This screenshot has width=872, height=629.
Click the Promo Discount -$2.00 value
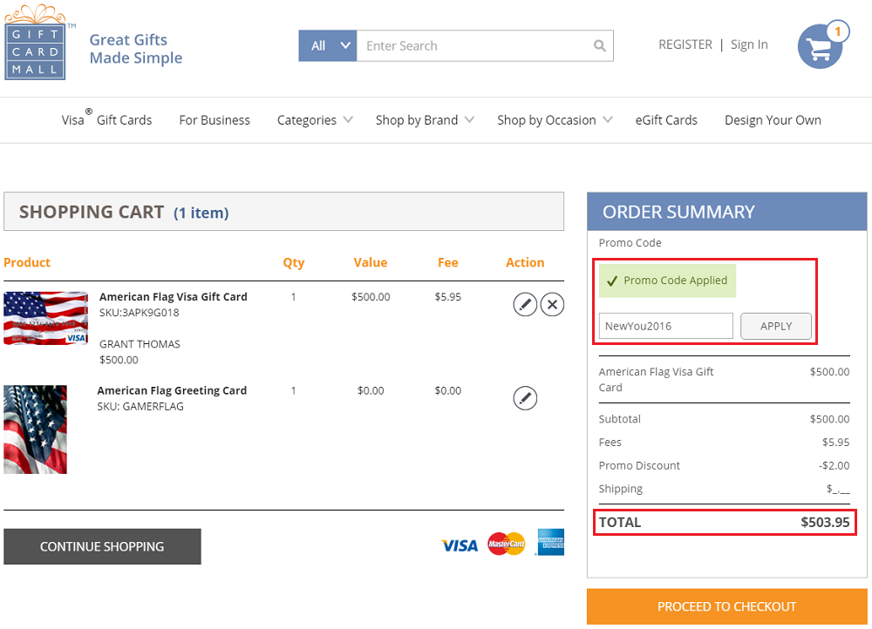point(834,465)
